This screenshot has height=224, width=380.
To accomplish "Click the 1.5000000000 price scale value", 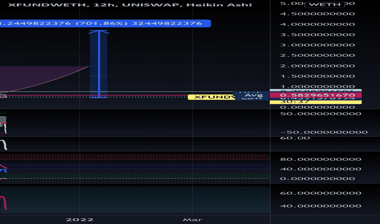I will tap(318, 76).
